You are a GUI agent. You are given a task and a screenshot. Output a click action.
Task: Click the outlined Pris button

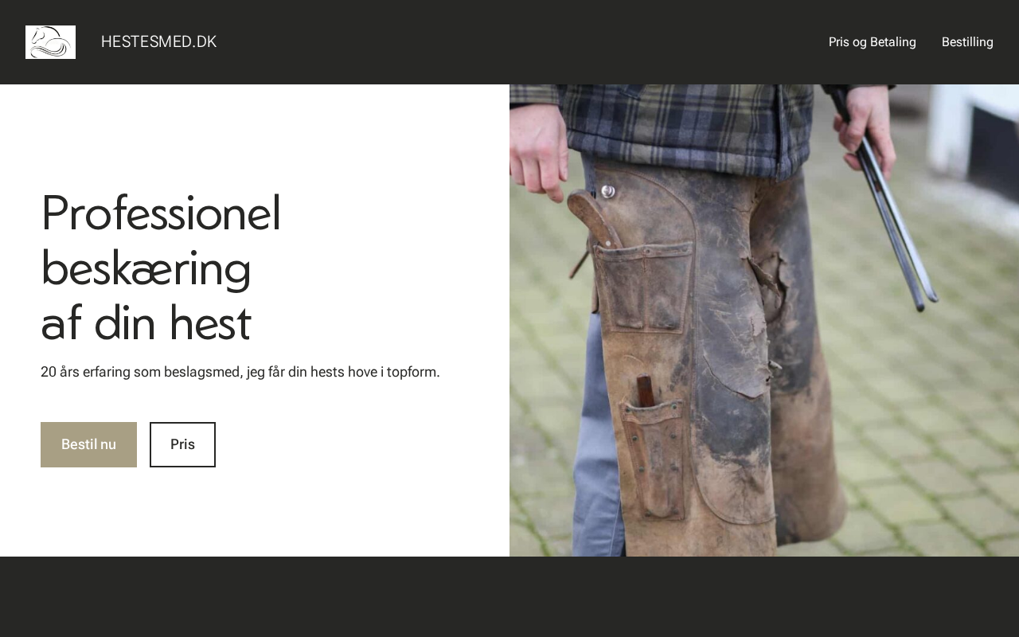click(182, 444)
